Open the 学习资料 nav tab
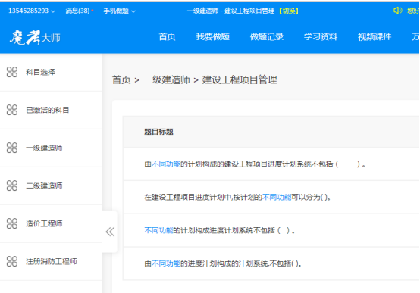Screen dimensions: 420x293 click(x=321, y=36)
